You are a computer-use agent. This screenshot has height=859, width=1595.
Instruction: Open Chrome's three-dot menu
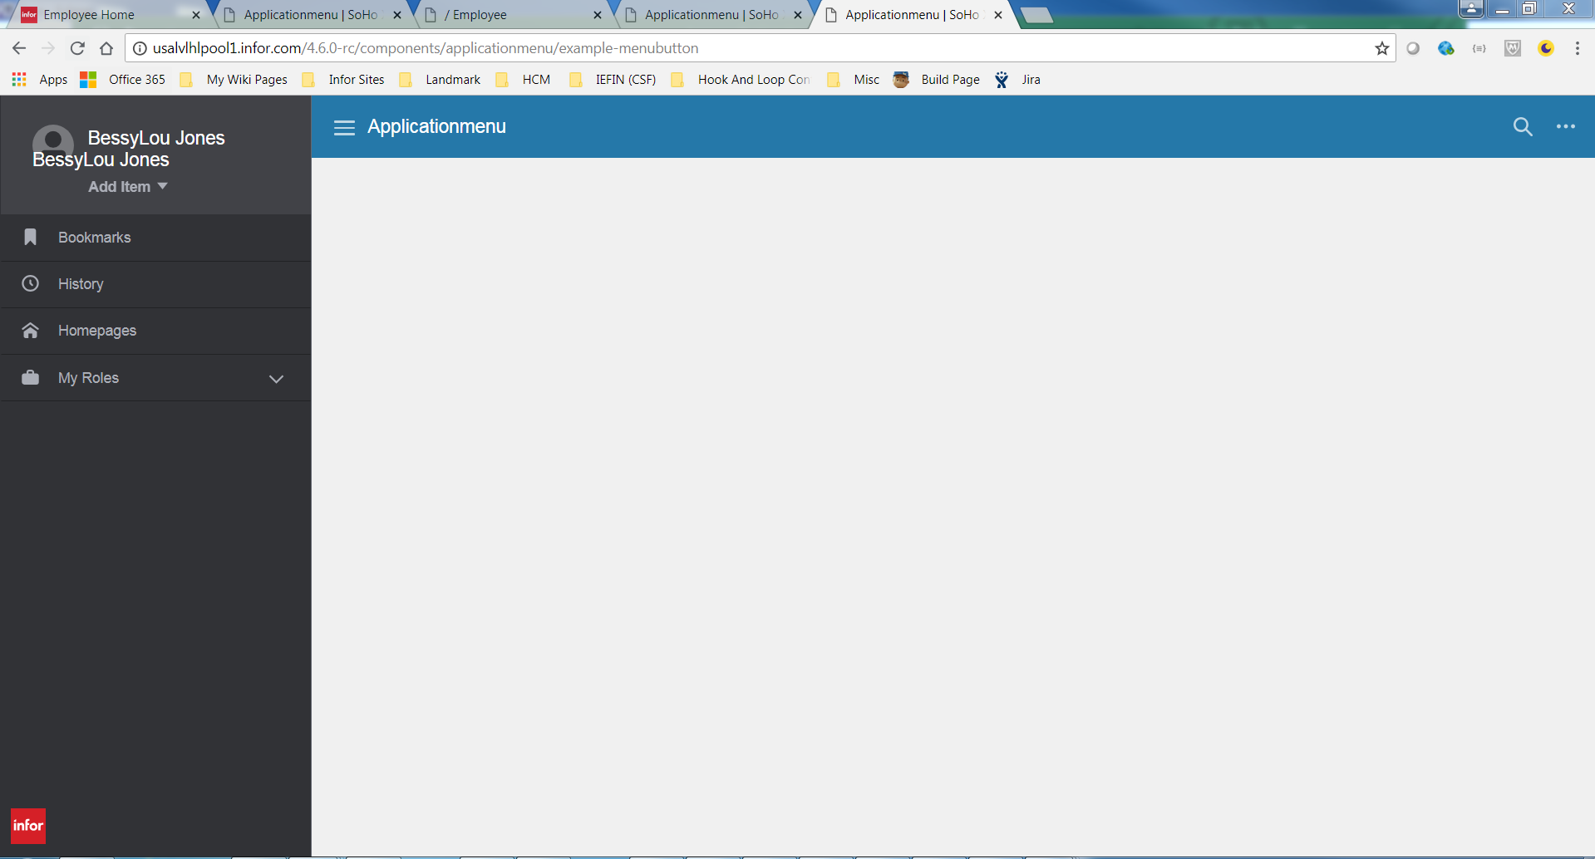click(1577, 48)
